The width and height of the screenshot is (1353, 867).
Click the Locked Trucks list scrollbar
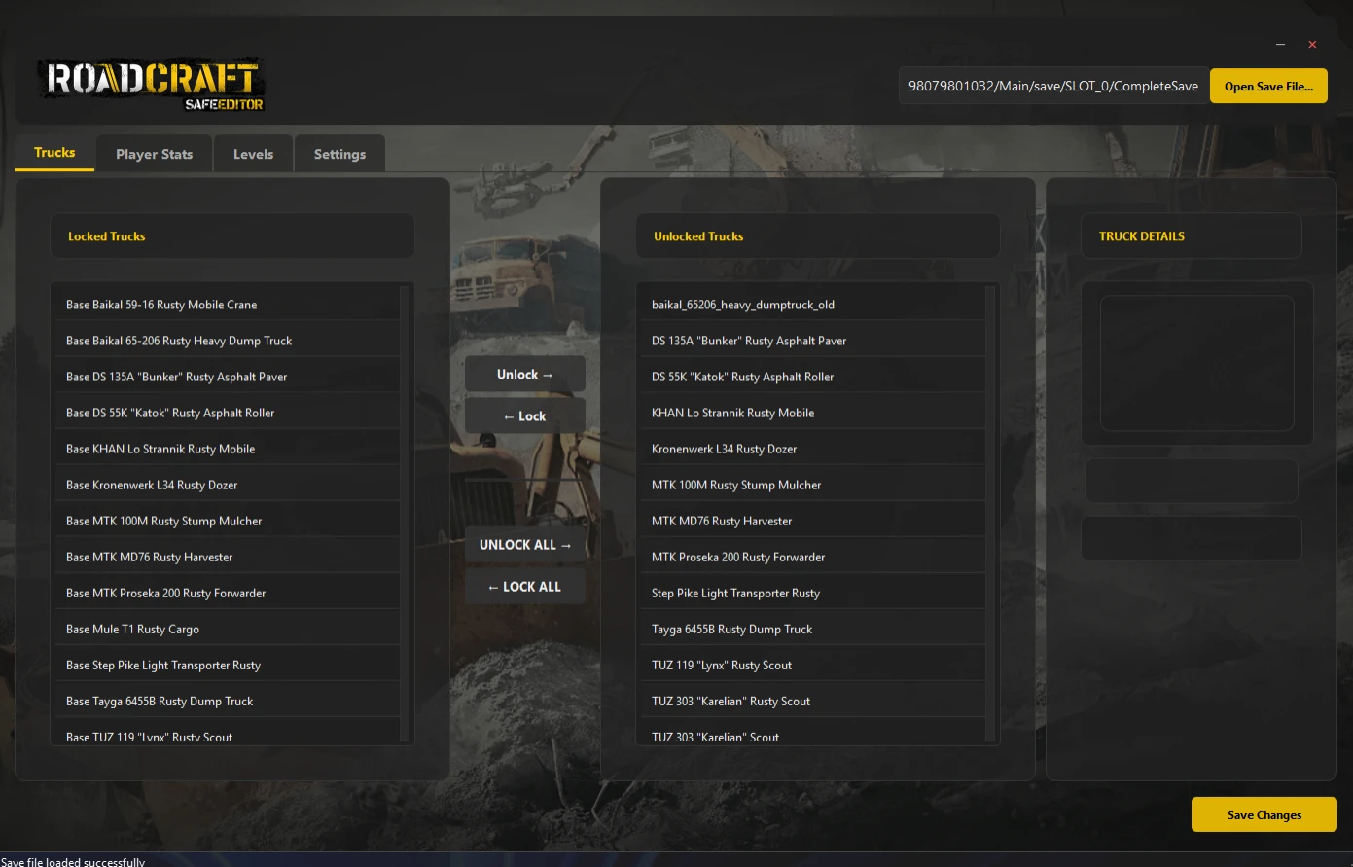[406, 514]
